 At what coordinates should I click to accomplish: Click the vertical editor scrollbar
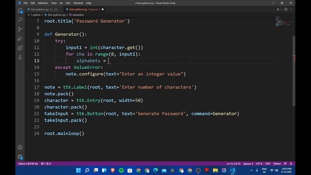click(x=294, y=70)
